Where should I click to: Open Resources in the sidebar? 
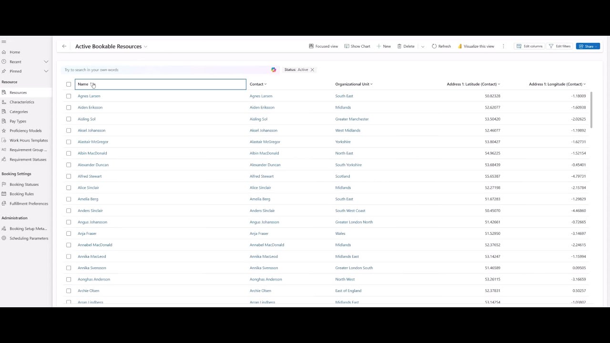(18, 92)
